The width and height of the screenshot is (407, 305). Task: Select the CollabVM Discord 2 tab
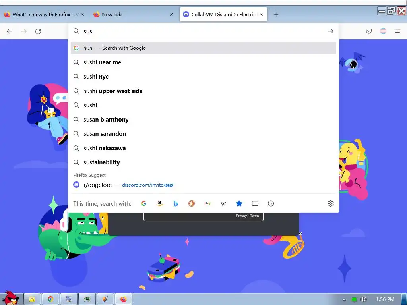coord(223,15)
